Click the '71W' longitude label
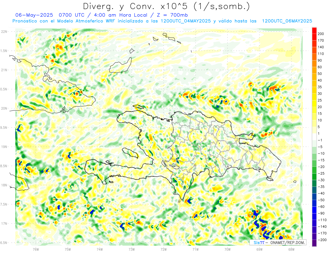This screenshot has height=253, width=327. (x=195, y=249)
